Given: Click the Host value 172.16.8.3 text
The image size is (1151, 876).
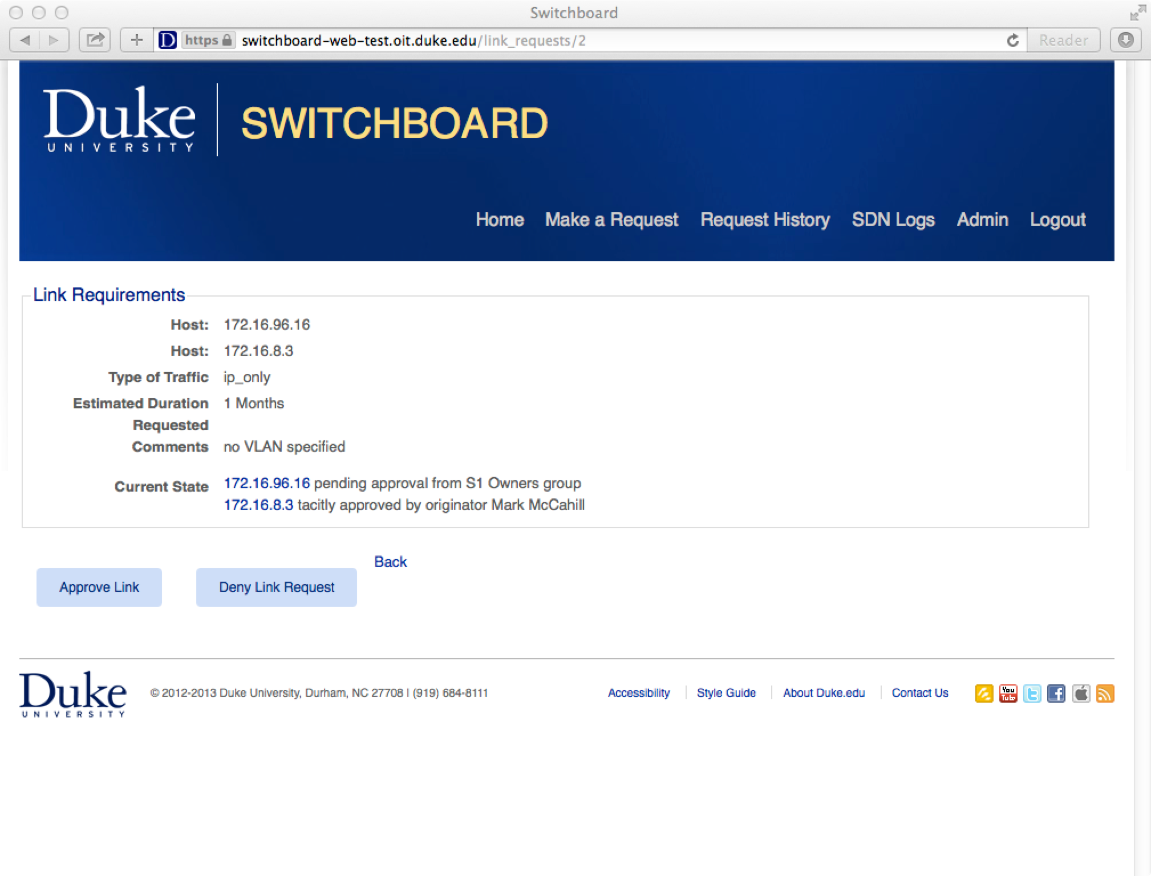Looking at the screenshot, I should tap(258, 351).
